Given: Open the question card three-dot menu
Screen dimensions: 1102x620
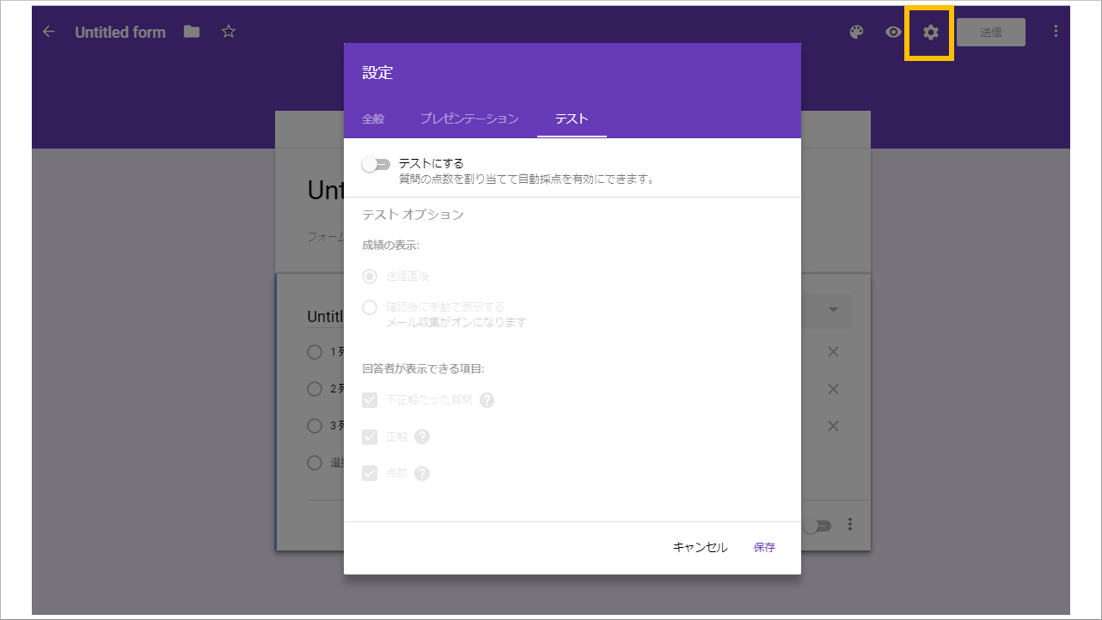Looking at the screenshot, I should tap(849, 525).
